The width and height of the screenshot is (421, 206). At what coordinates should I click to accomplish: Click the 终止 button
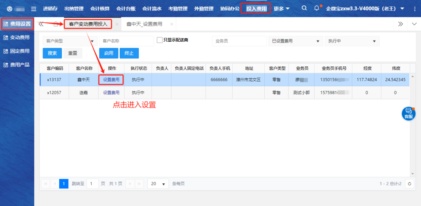click(x=129, y=53)
